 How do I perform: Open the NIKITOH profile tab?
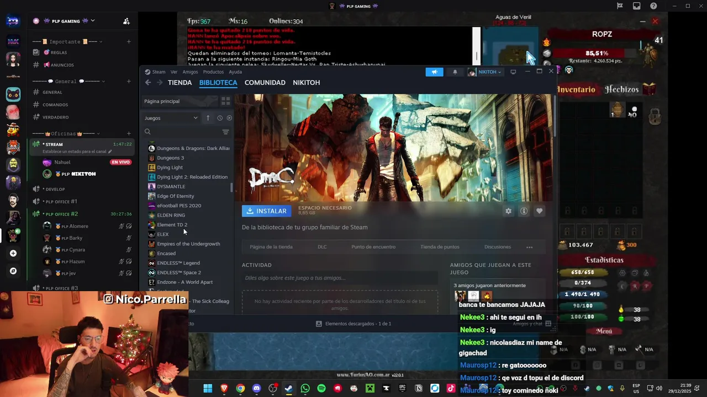(306, 83)
